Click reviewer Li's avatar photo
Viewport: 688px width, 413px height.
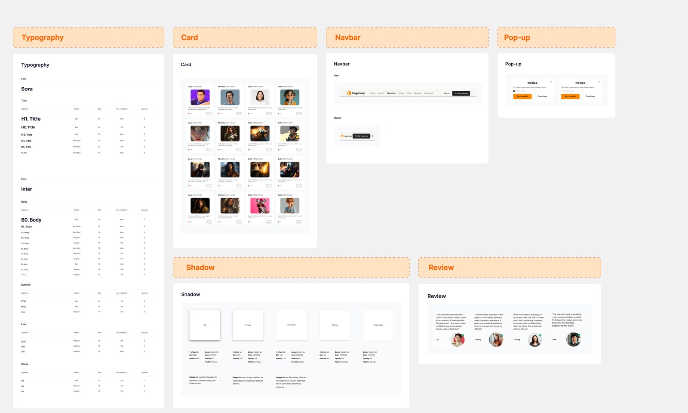(x=458, y=340)
